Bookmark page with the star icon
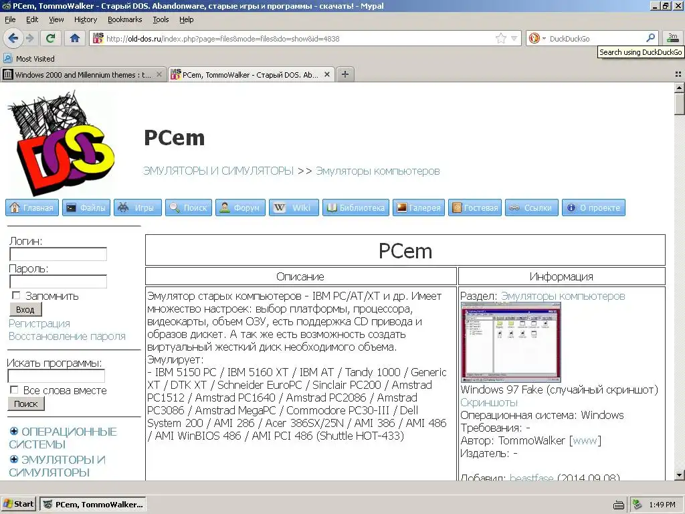This screenshot has height=514, width=685. click(x=500, y=38)
